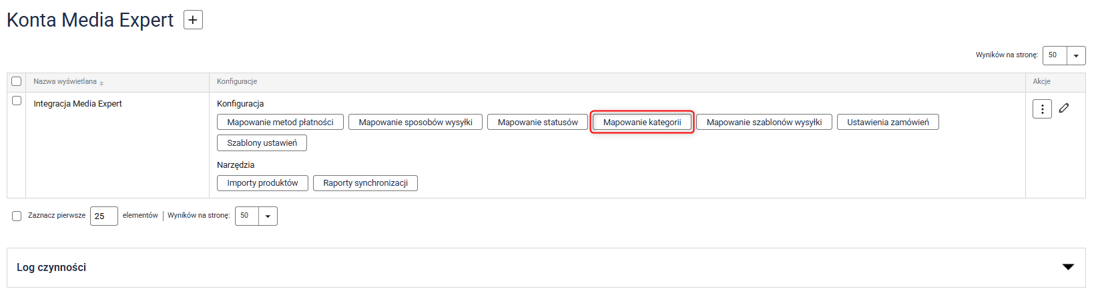The width and height of the screenshot is (1094, 295).
Task: Open Ustawienia zamówień
Action: click(x=888, y=122)
